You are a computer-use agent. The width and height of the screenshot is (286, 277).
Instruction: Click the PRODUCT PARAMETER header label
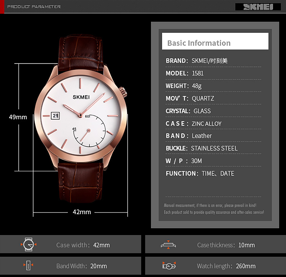pyautogui.click(x=34, y=6)
